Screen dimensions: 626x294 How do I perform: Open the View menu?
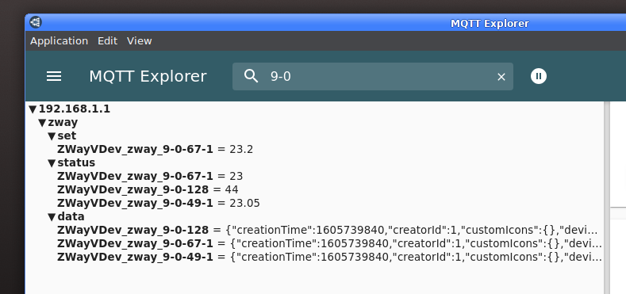pos(140,41)
